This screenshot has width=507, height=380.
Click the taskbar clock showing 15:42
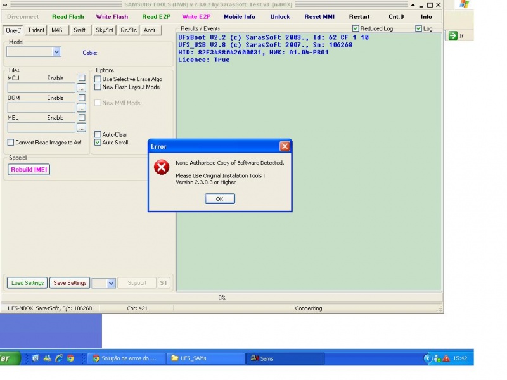460,358
